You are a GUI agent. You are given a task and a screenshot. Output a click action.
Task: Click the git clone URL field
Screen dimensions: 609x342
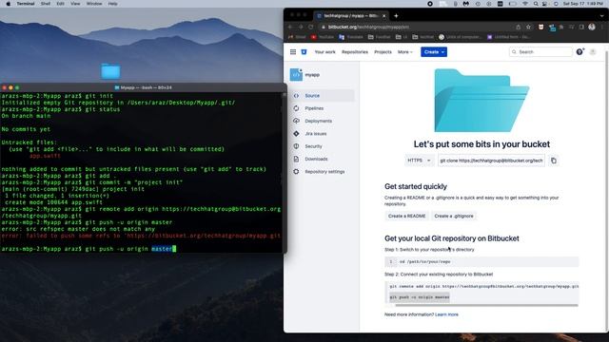491,161
